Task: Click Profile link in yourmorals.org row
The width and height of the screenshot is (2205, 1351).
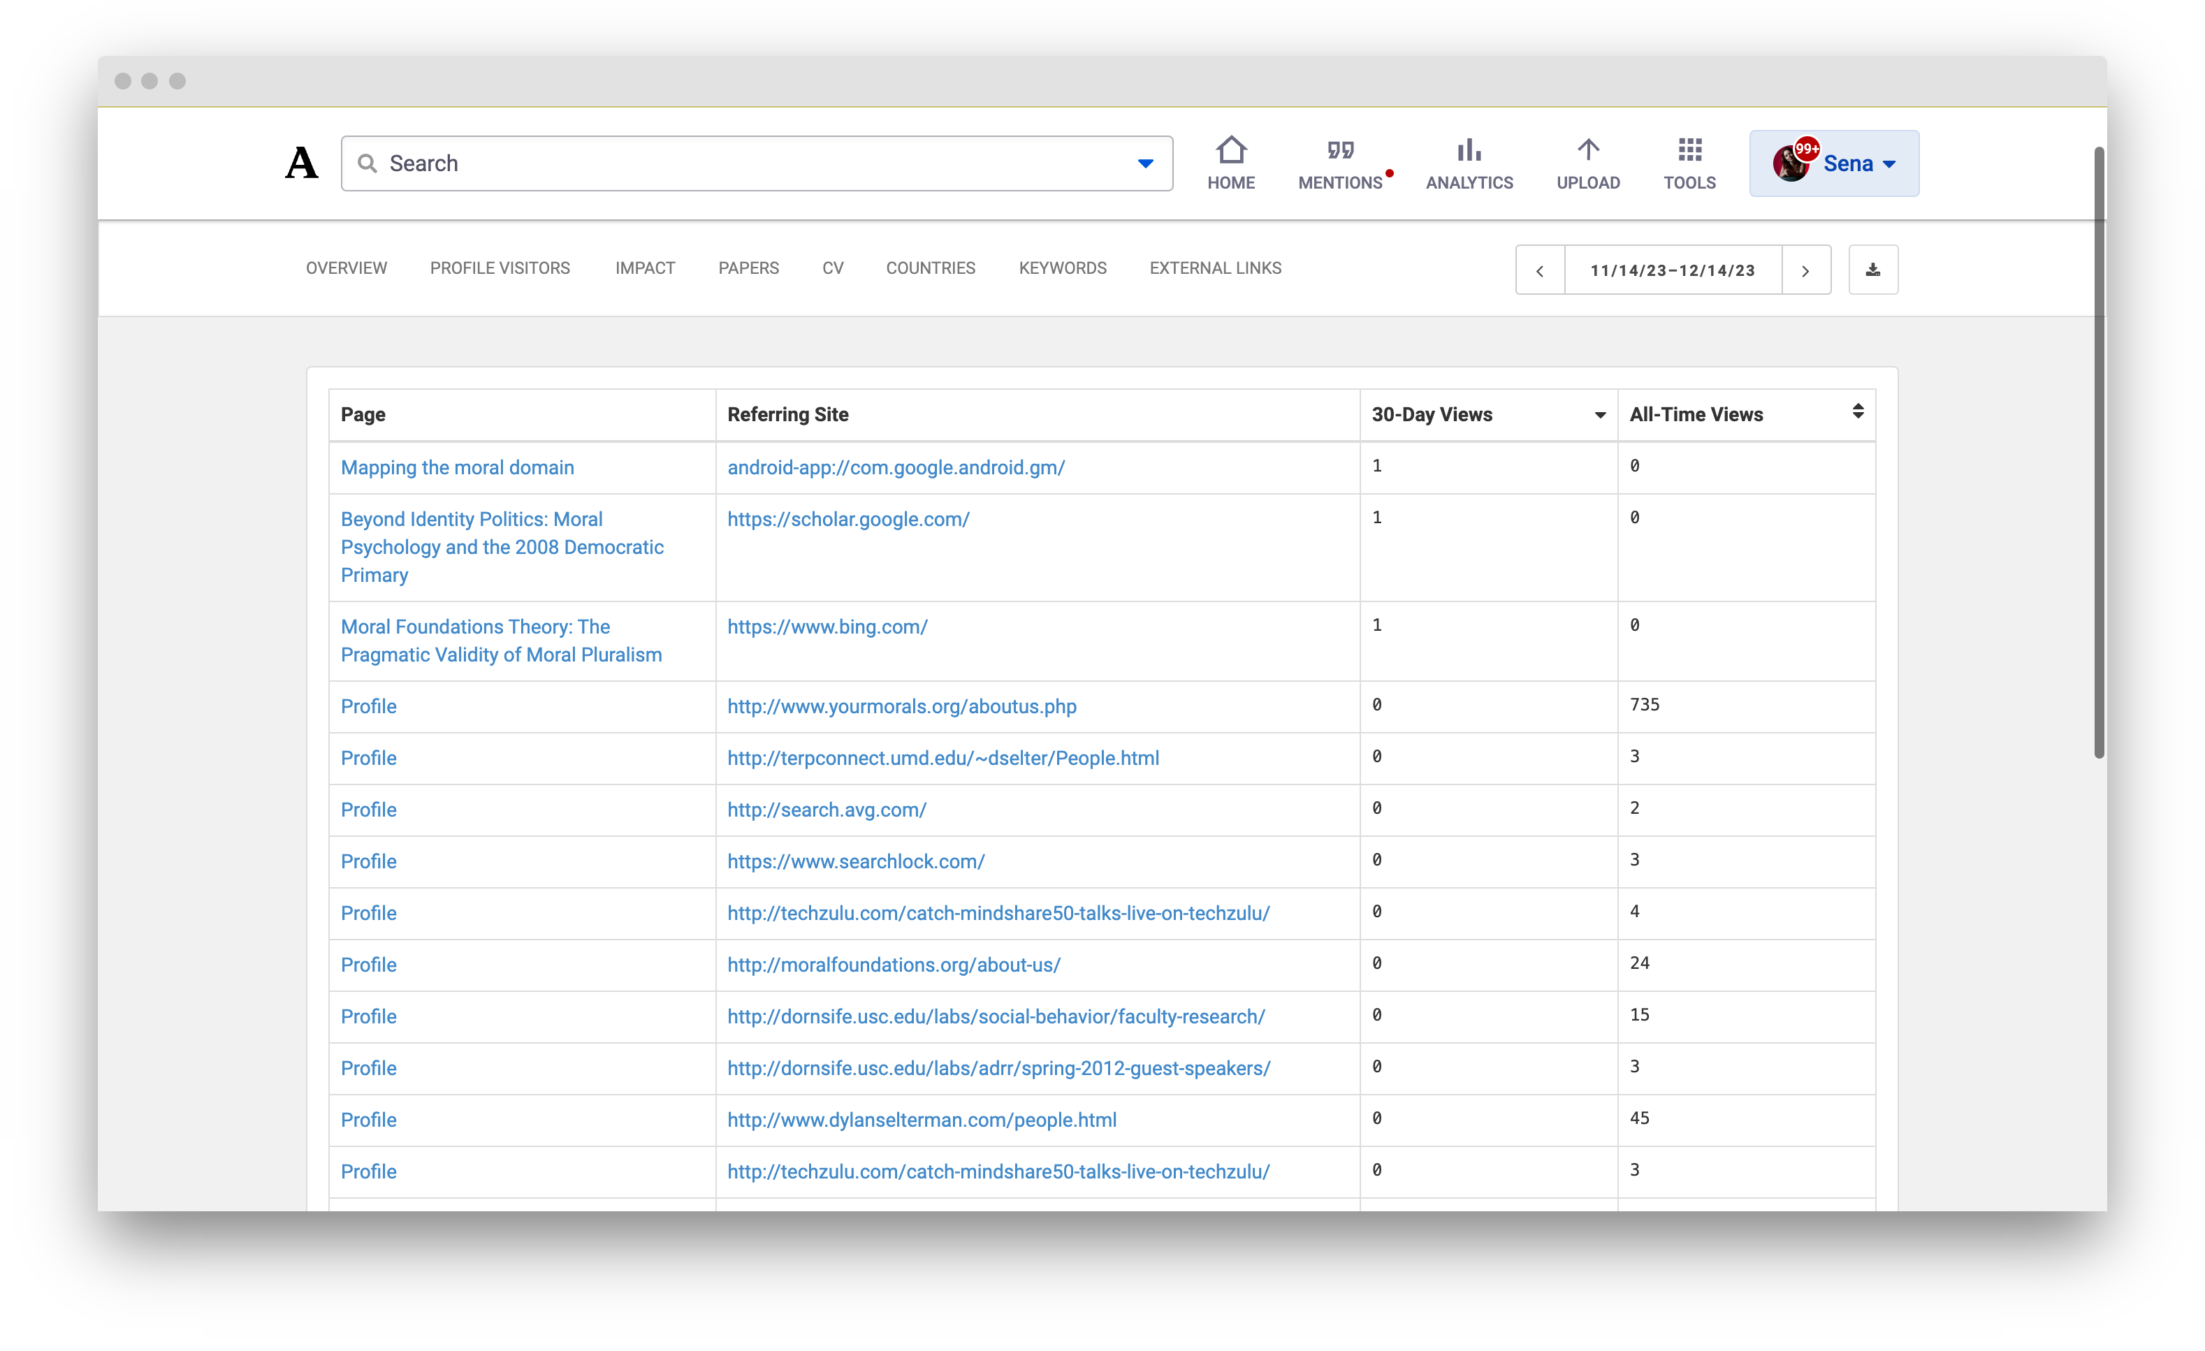Action: click(367, 706)
